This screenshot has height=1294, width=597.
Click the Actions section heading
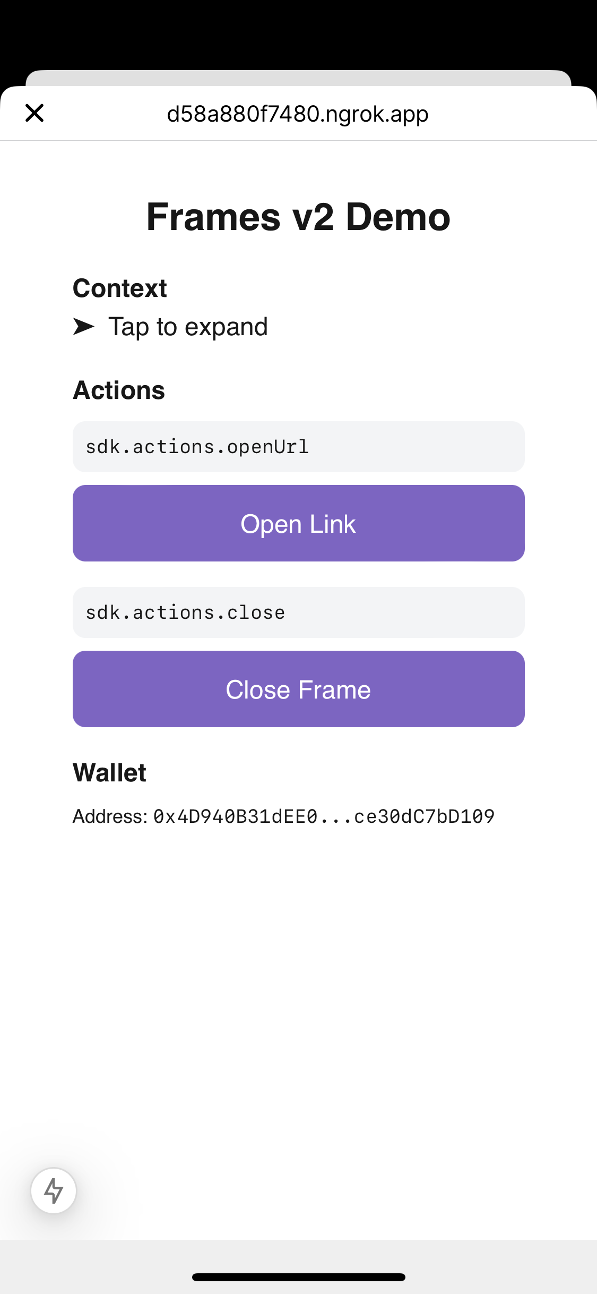[x=119, y=390]
